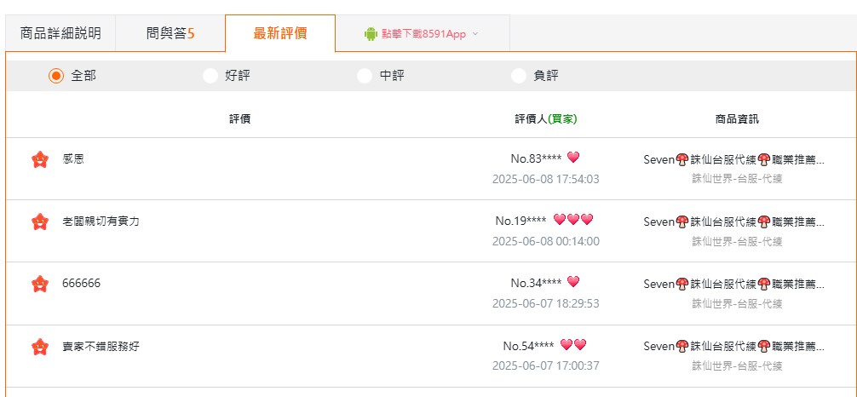The width and height of the screenshot is (857, 397).
Task: Filter reviews by 負評 radio button
Action: pos(519,76)
